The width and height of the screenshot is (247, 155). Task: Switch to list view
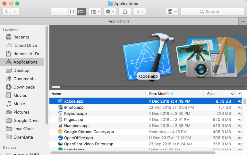pos(64,12)
